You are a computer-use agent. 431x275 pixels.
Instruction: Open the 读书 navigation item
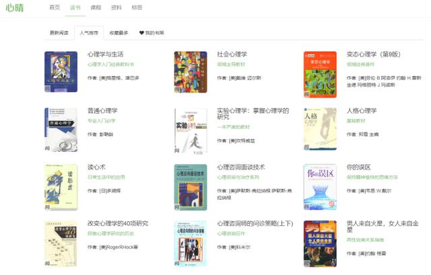pos(75,7)
